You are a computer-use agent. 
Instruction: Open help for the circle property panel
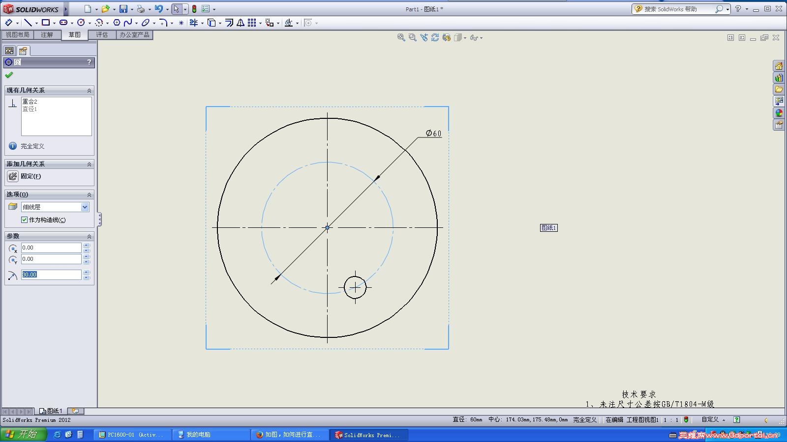pyautogui.click(x=89, y=62)
